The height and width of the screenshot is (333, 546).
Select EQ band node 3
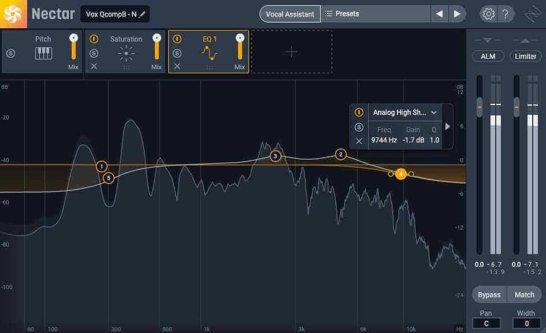275,156
